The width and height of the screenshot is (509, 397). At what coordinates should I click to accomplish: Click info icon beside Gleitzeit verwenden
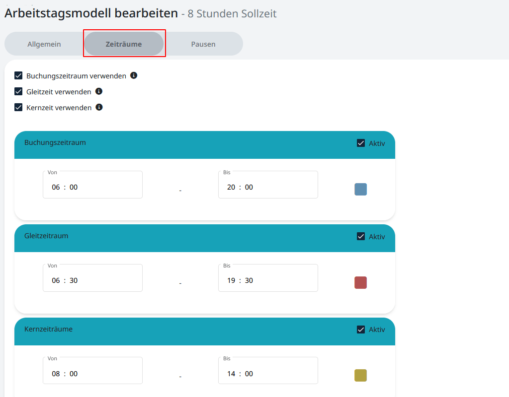tap(99, 91)
